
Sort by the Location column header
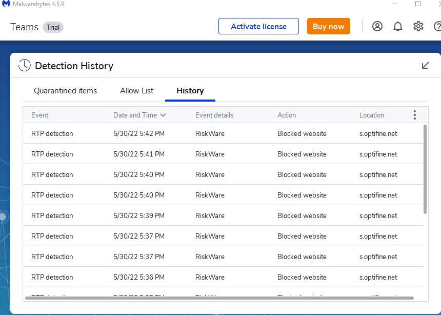(x=372, y=115)
